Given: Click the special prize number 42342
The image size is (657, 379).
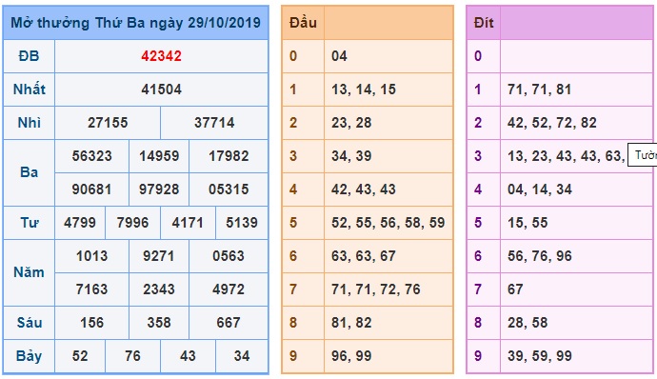Looking at the screenshot, I should coord(161,56).
